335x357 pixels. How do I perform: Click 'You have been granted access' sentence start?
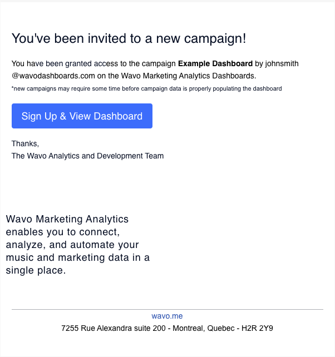65,63
